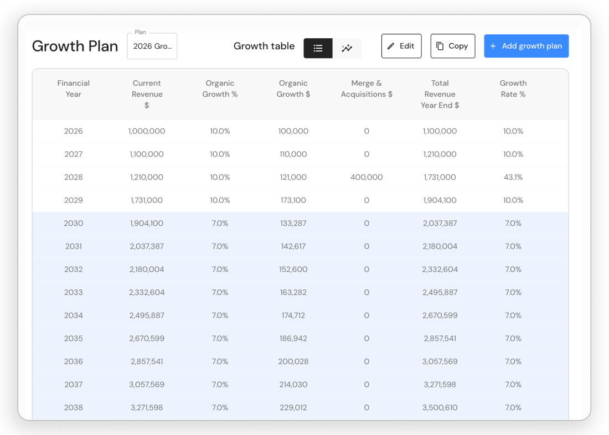Select the 2036 financial year cell
Image resolution: width=609 pixels, height=435 pixels.
coord(74,361)
